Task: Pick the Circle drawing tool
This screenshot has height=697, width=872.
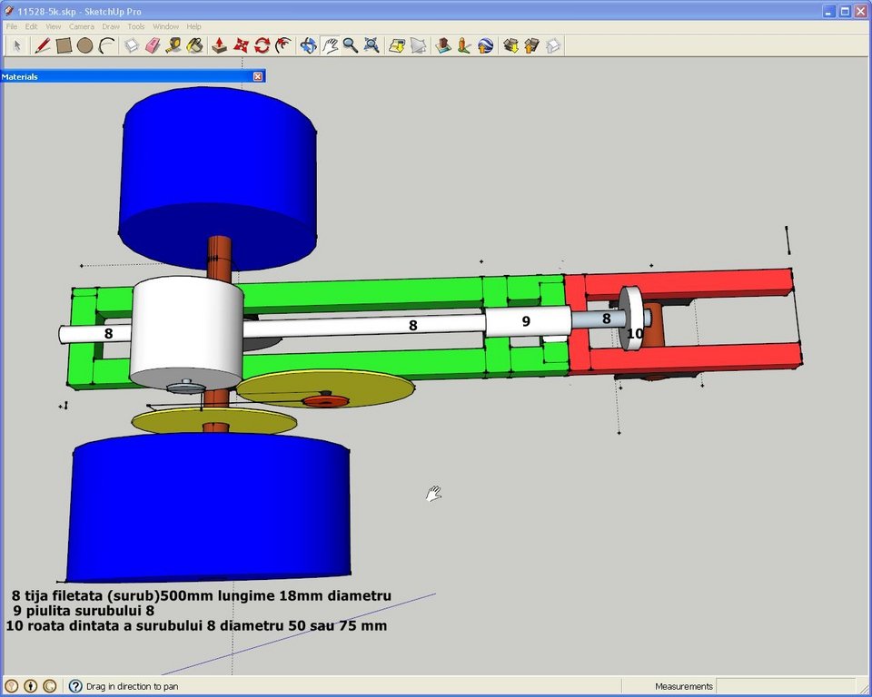Action: click(x=84, y=45)
